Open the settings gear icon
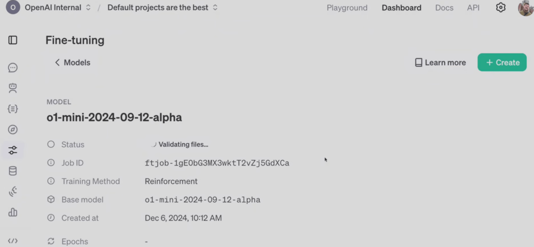Screen dimensions: 534x247 coord(501,8)
